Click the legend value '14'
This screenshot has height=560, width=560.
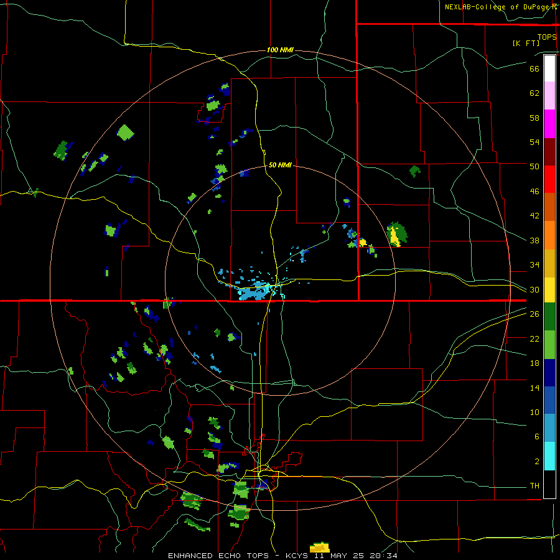[534, 388]
